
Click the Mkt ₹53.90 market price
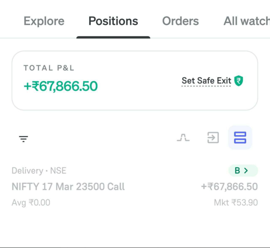[x=236, y=203]
